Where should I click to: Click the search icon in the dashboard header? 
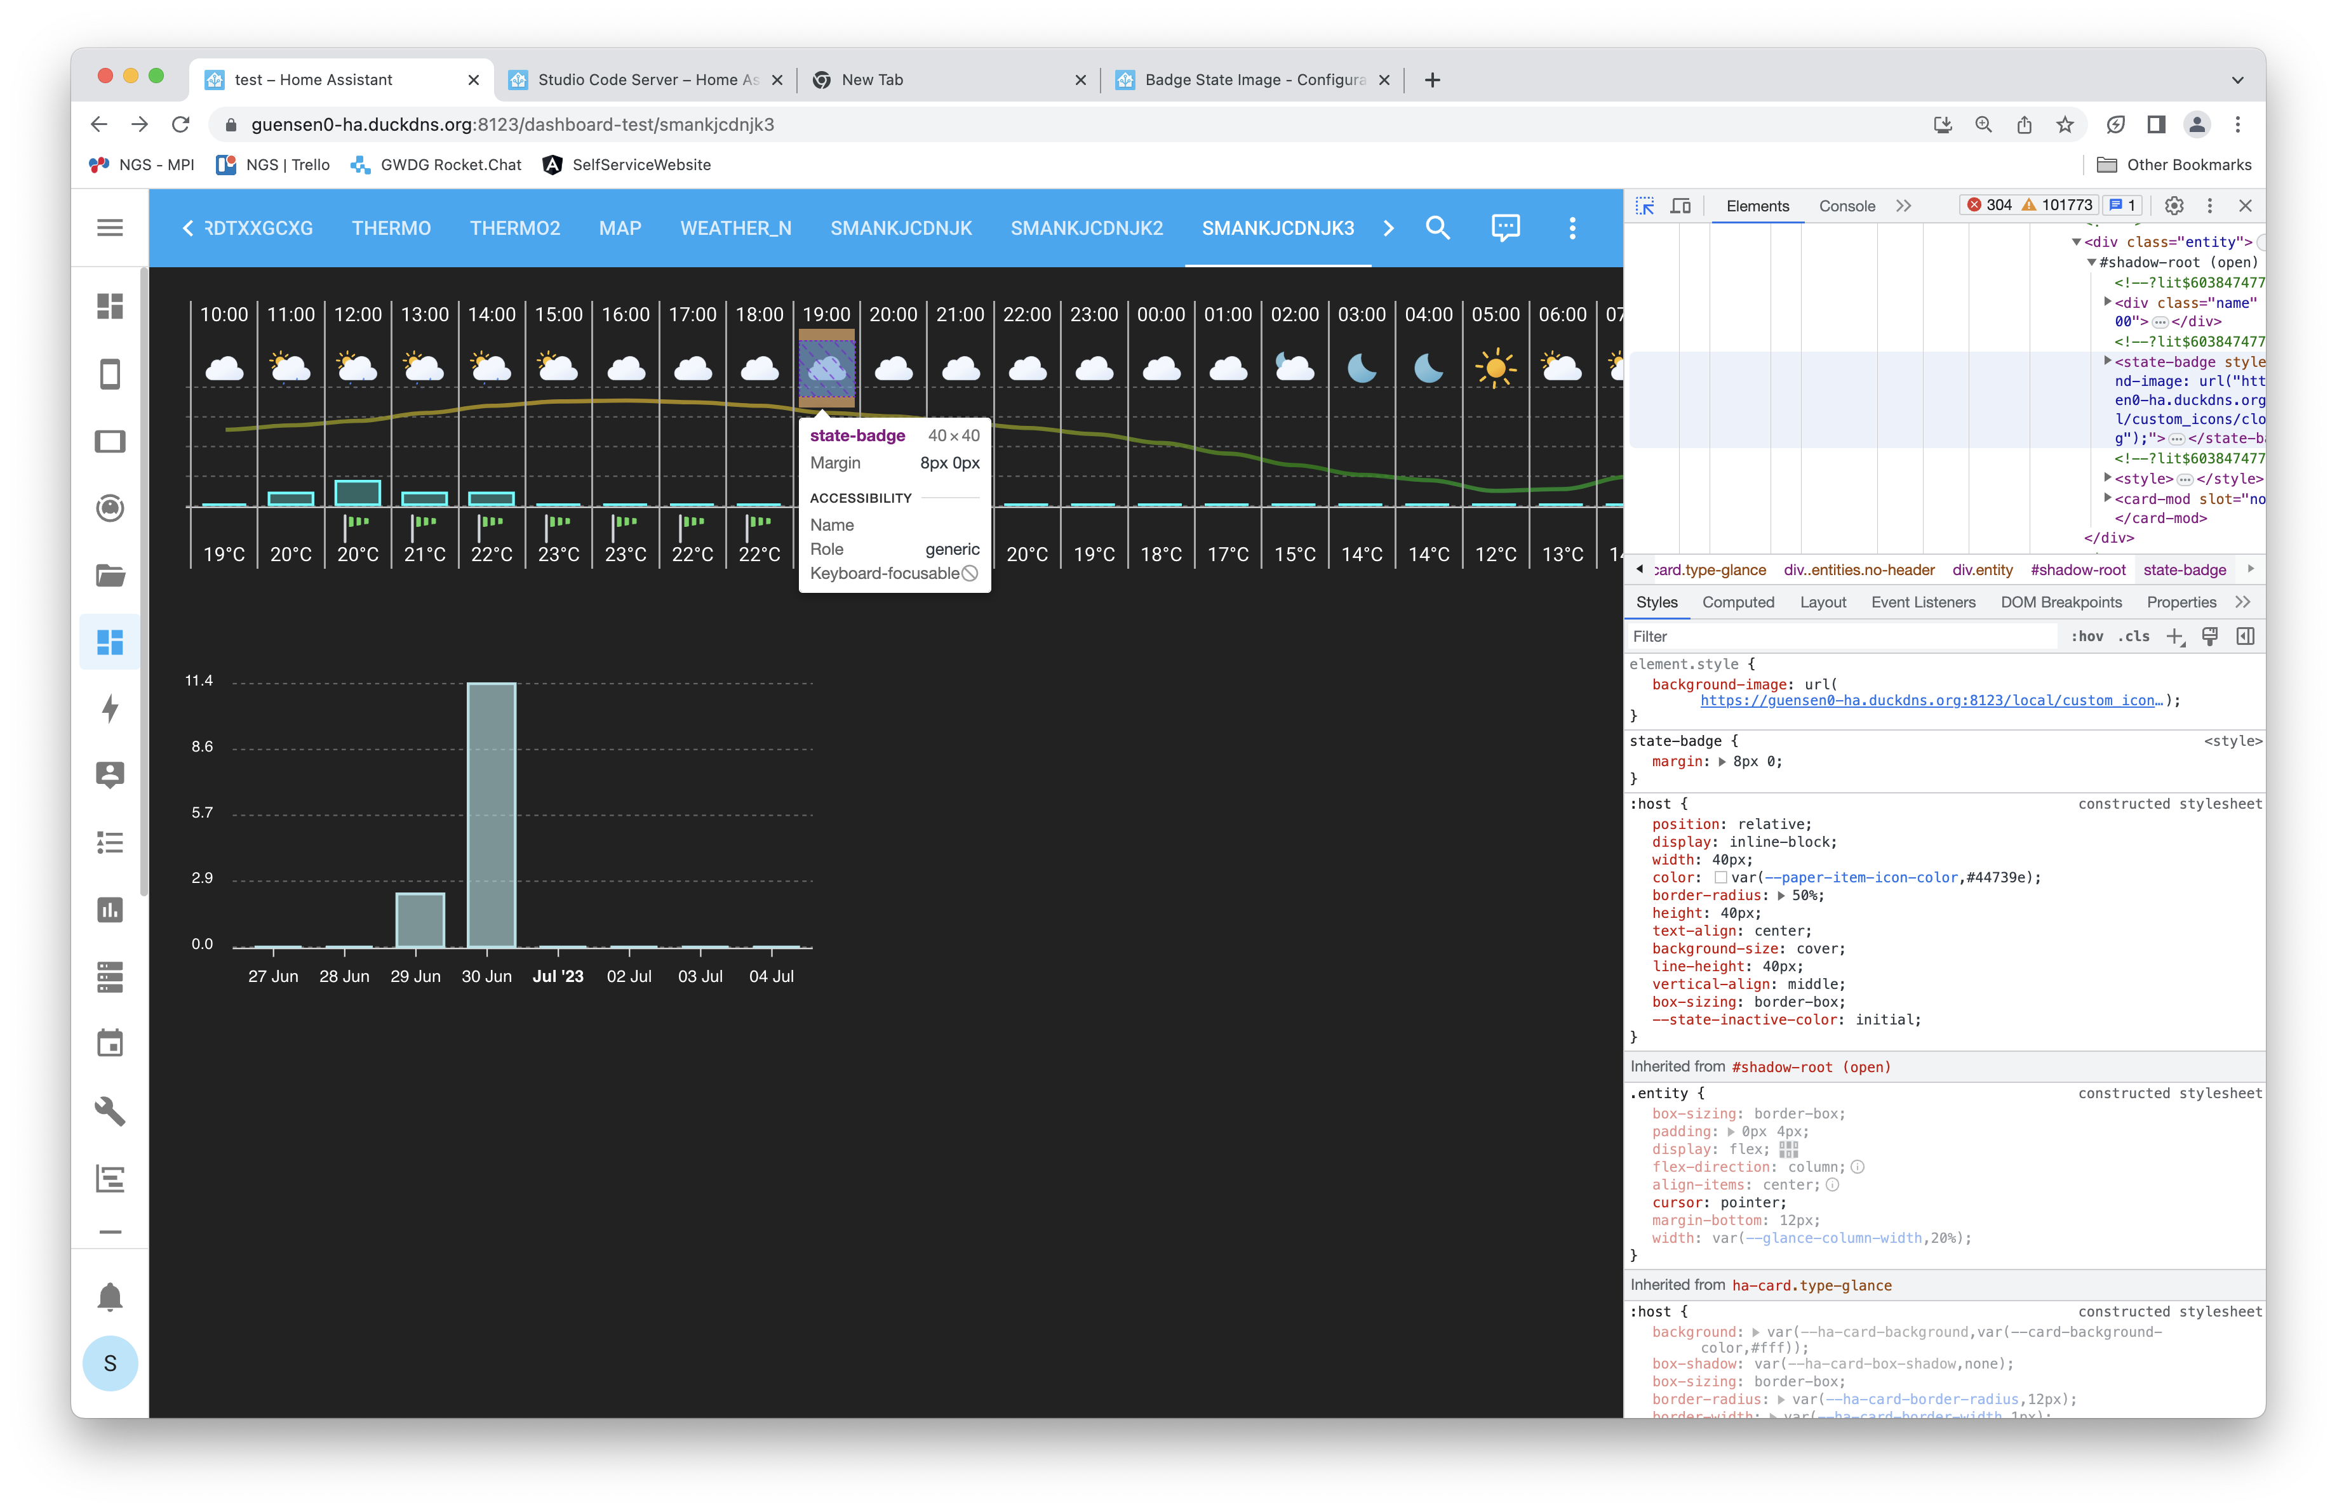[x=1438, y=228]
